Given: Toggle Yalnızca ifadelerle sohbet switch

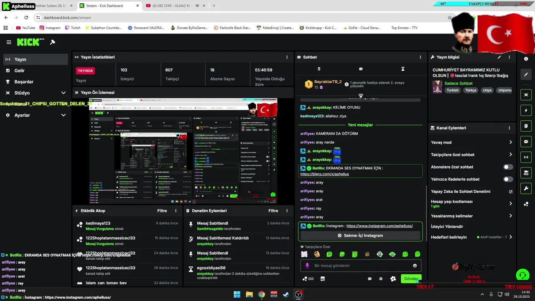Looking at the screenshot, I should coord(508,179).
